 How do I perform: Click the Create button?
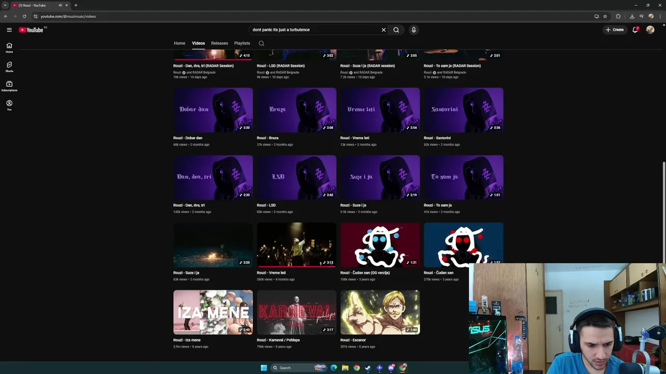[x=614, y=30]
